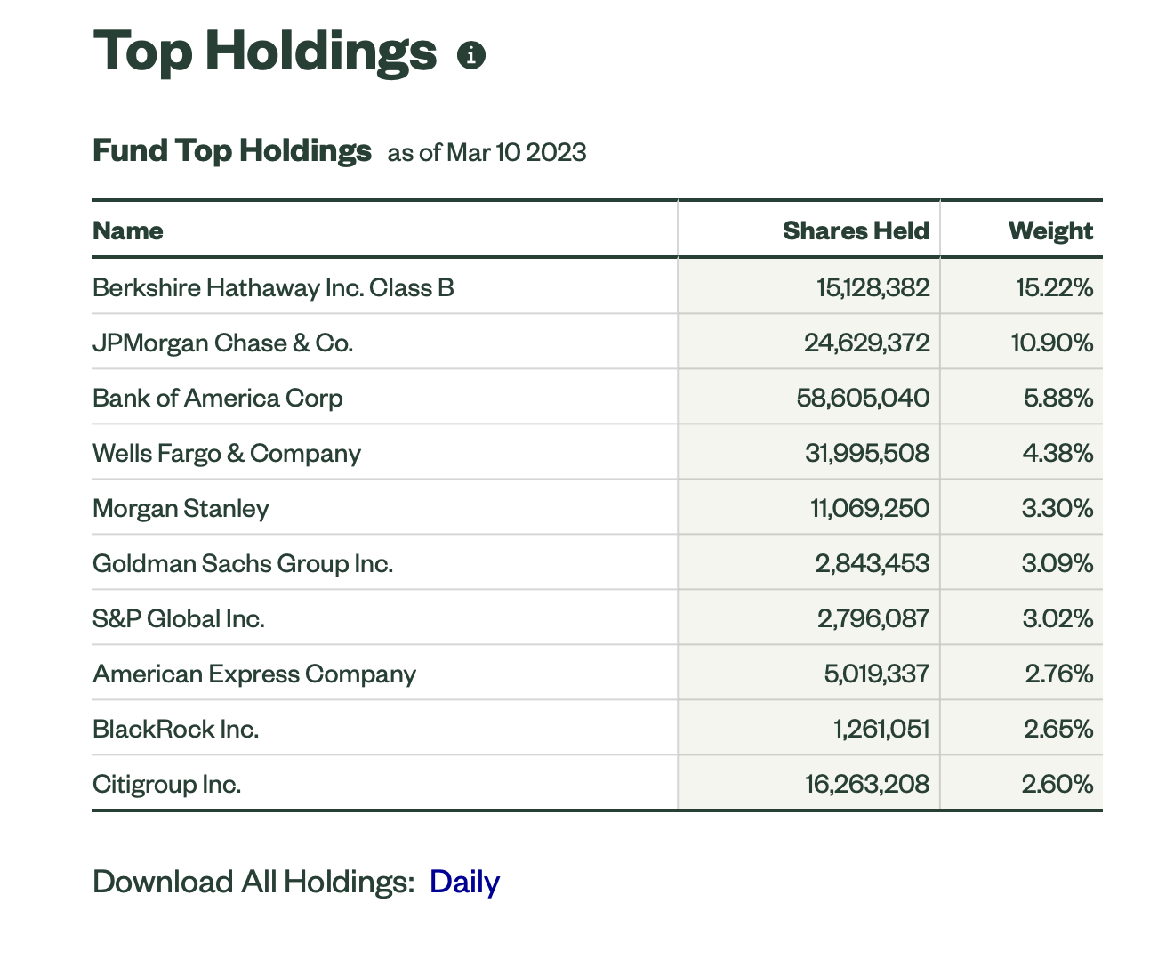Image resolution: width=1158 pixels, height=968 pixels.
Task: Select S&P Global Inc. name
Action: pyautogui.click(x=179, y=618)
